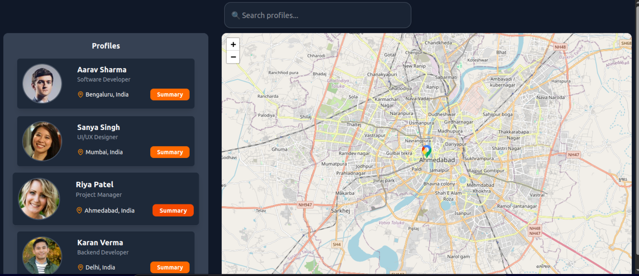
Task: Click the Vastral label on the map
Action: coord(537,195)
